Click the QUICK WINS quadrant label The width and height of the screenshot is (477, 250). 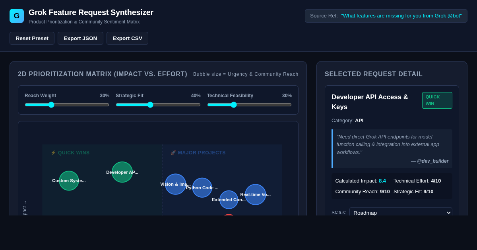pyautogui.click(x=70, y=153)
